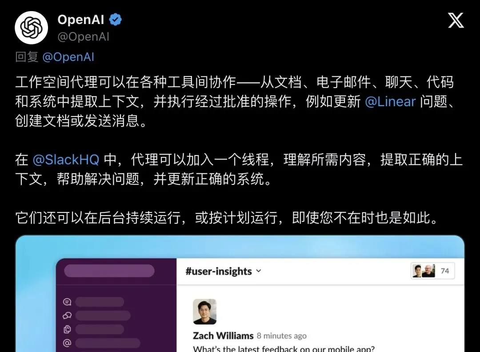Select the threads speech-bubble icon in Slack sidebar
Viewport: 480px width, 352px height.
(x=67, y=302)
